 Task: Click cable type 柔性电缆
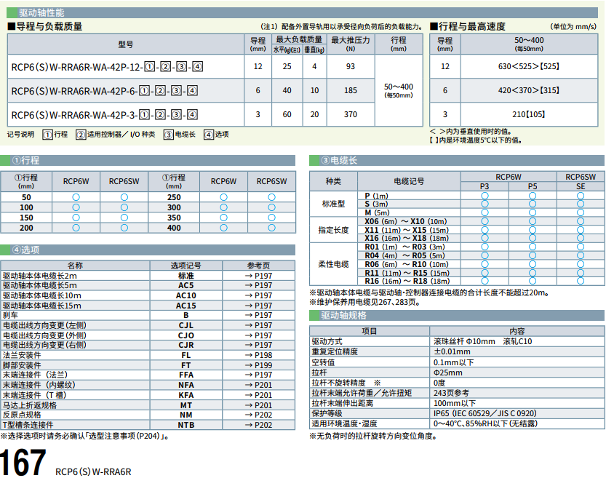(333, 264)
